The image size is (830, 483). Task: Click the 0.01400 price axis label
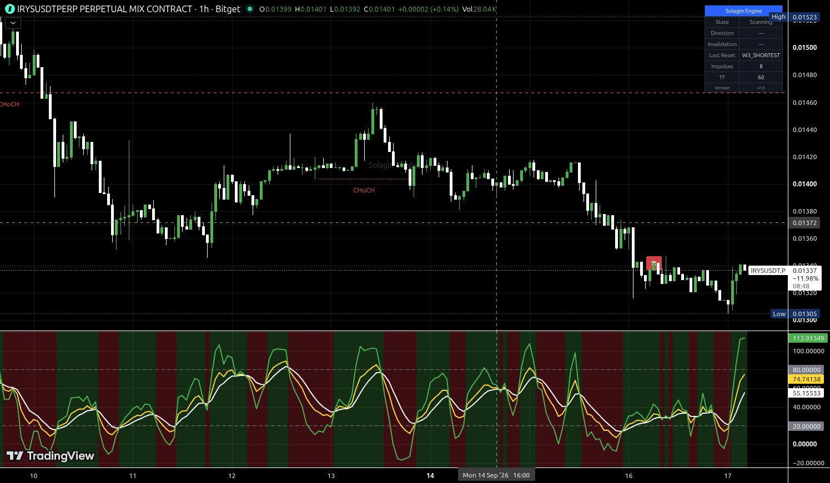point(804,184)
